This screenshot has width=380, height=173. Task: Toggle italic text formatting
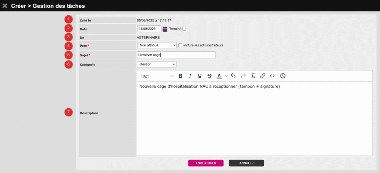pyautogui.click(x=190, y=76)
